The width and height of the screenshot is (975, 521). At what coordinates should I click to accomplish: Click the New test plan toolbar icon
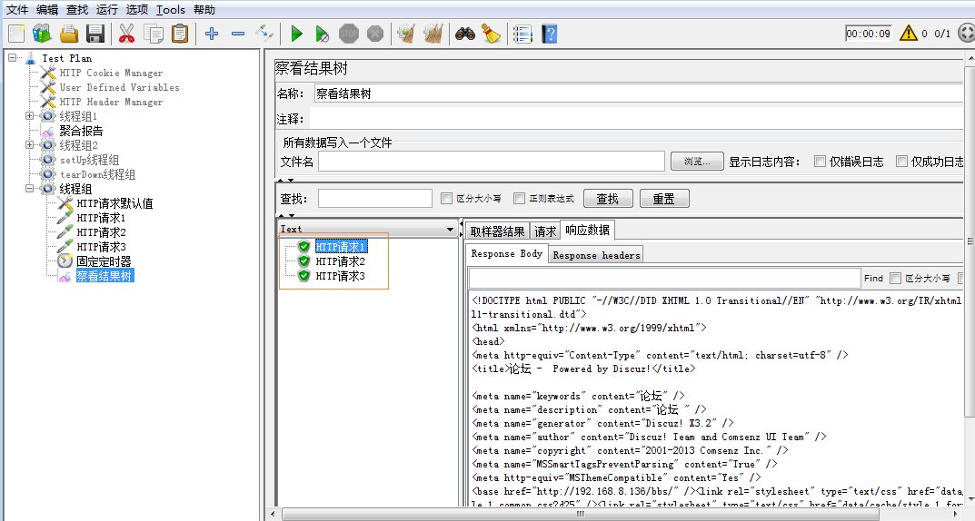pyautogui.click(x=16, y=34)
